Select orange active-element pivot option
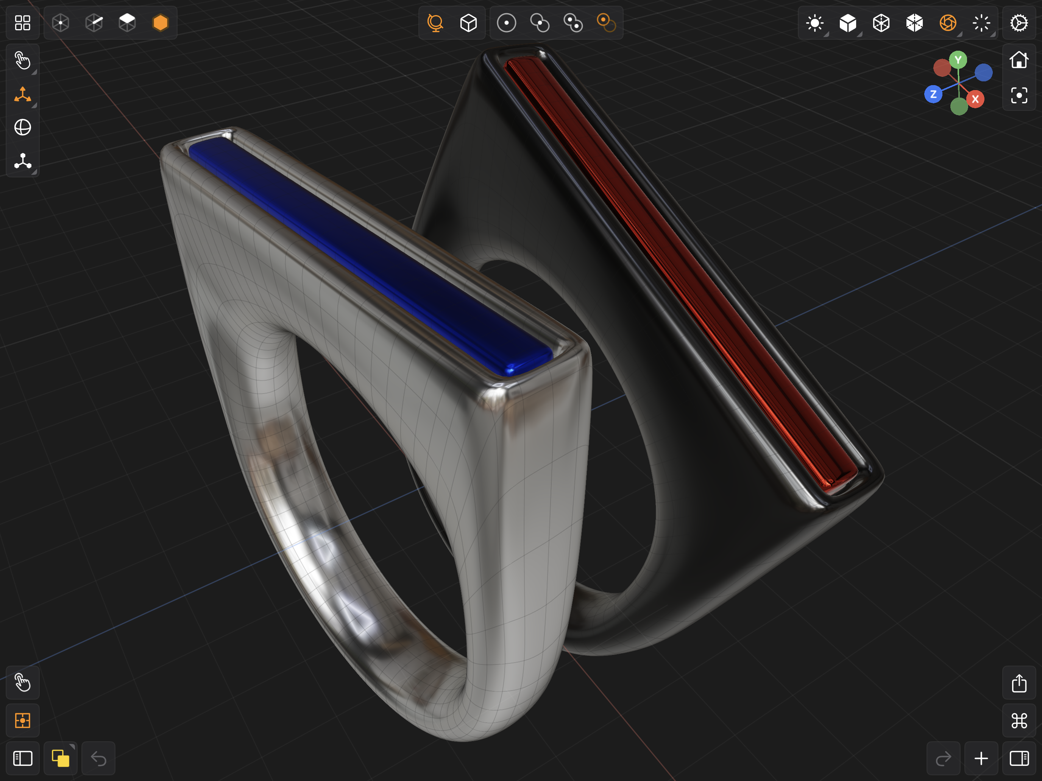The image size is (1042, 781). click(606, 23)
